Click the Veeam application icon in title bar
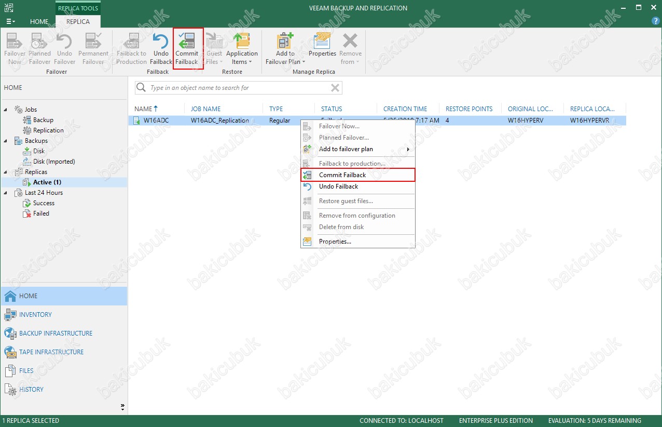Viewport: 662px width, 427px height. click(9, 7)
